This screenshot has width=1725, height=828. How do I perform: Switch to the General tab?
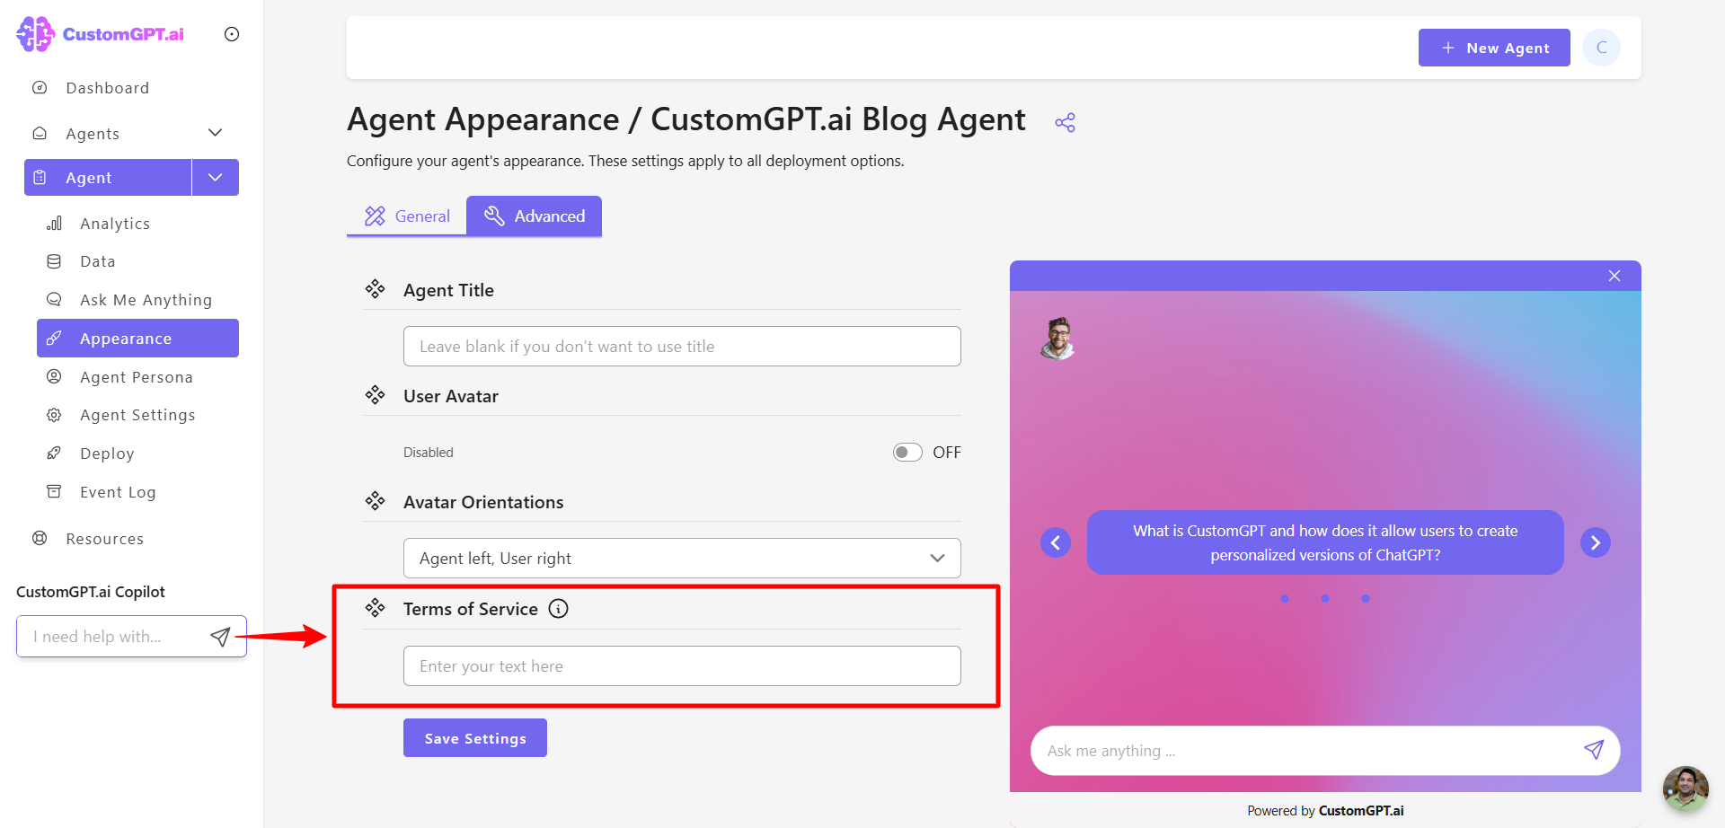pos(407,216)
